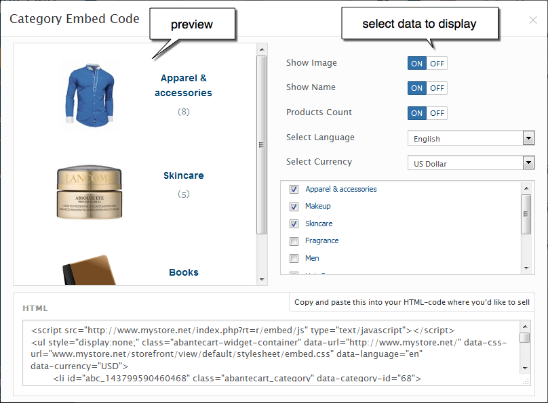The image size is (548, 403).
Task: Uncheck the Skincare category checkbox
Action: pyautogui.click(x=294, y=224)
